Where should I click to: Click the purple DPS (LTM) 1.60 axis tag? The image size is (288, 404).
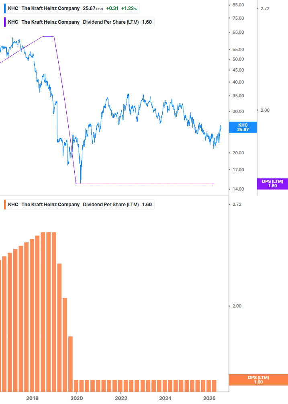tap(272, 184)
